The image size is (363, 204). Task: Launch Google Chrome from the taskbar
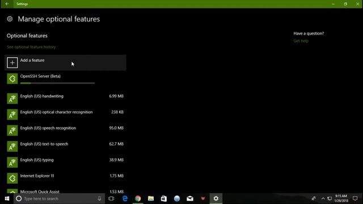click(138, 198)
